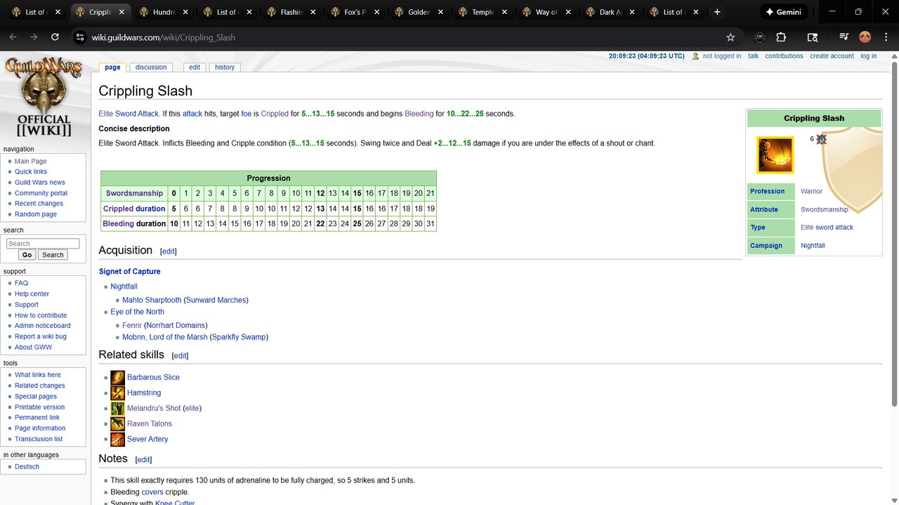Click the Hamstring skill icon
The height and width of the screenshot is (505, 899).
click(x=117, y=393)
